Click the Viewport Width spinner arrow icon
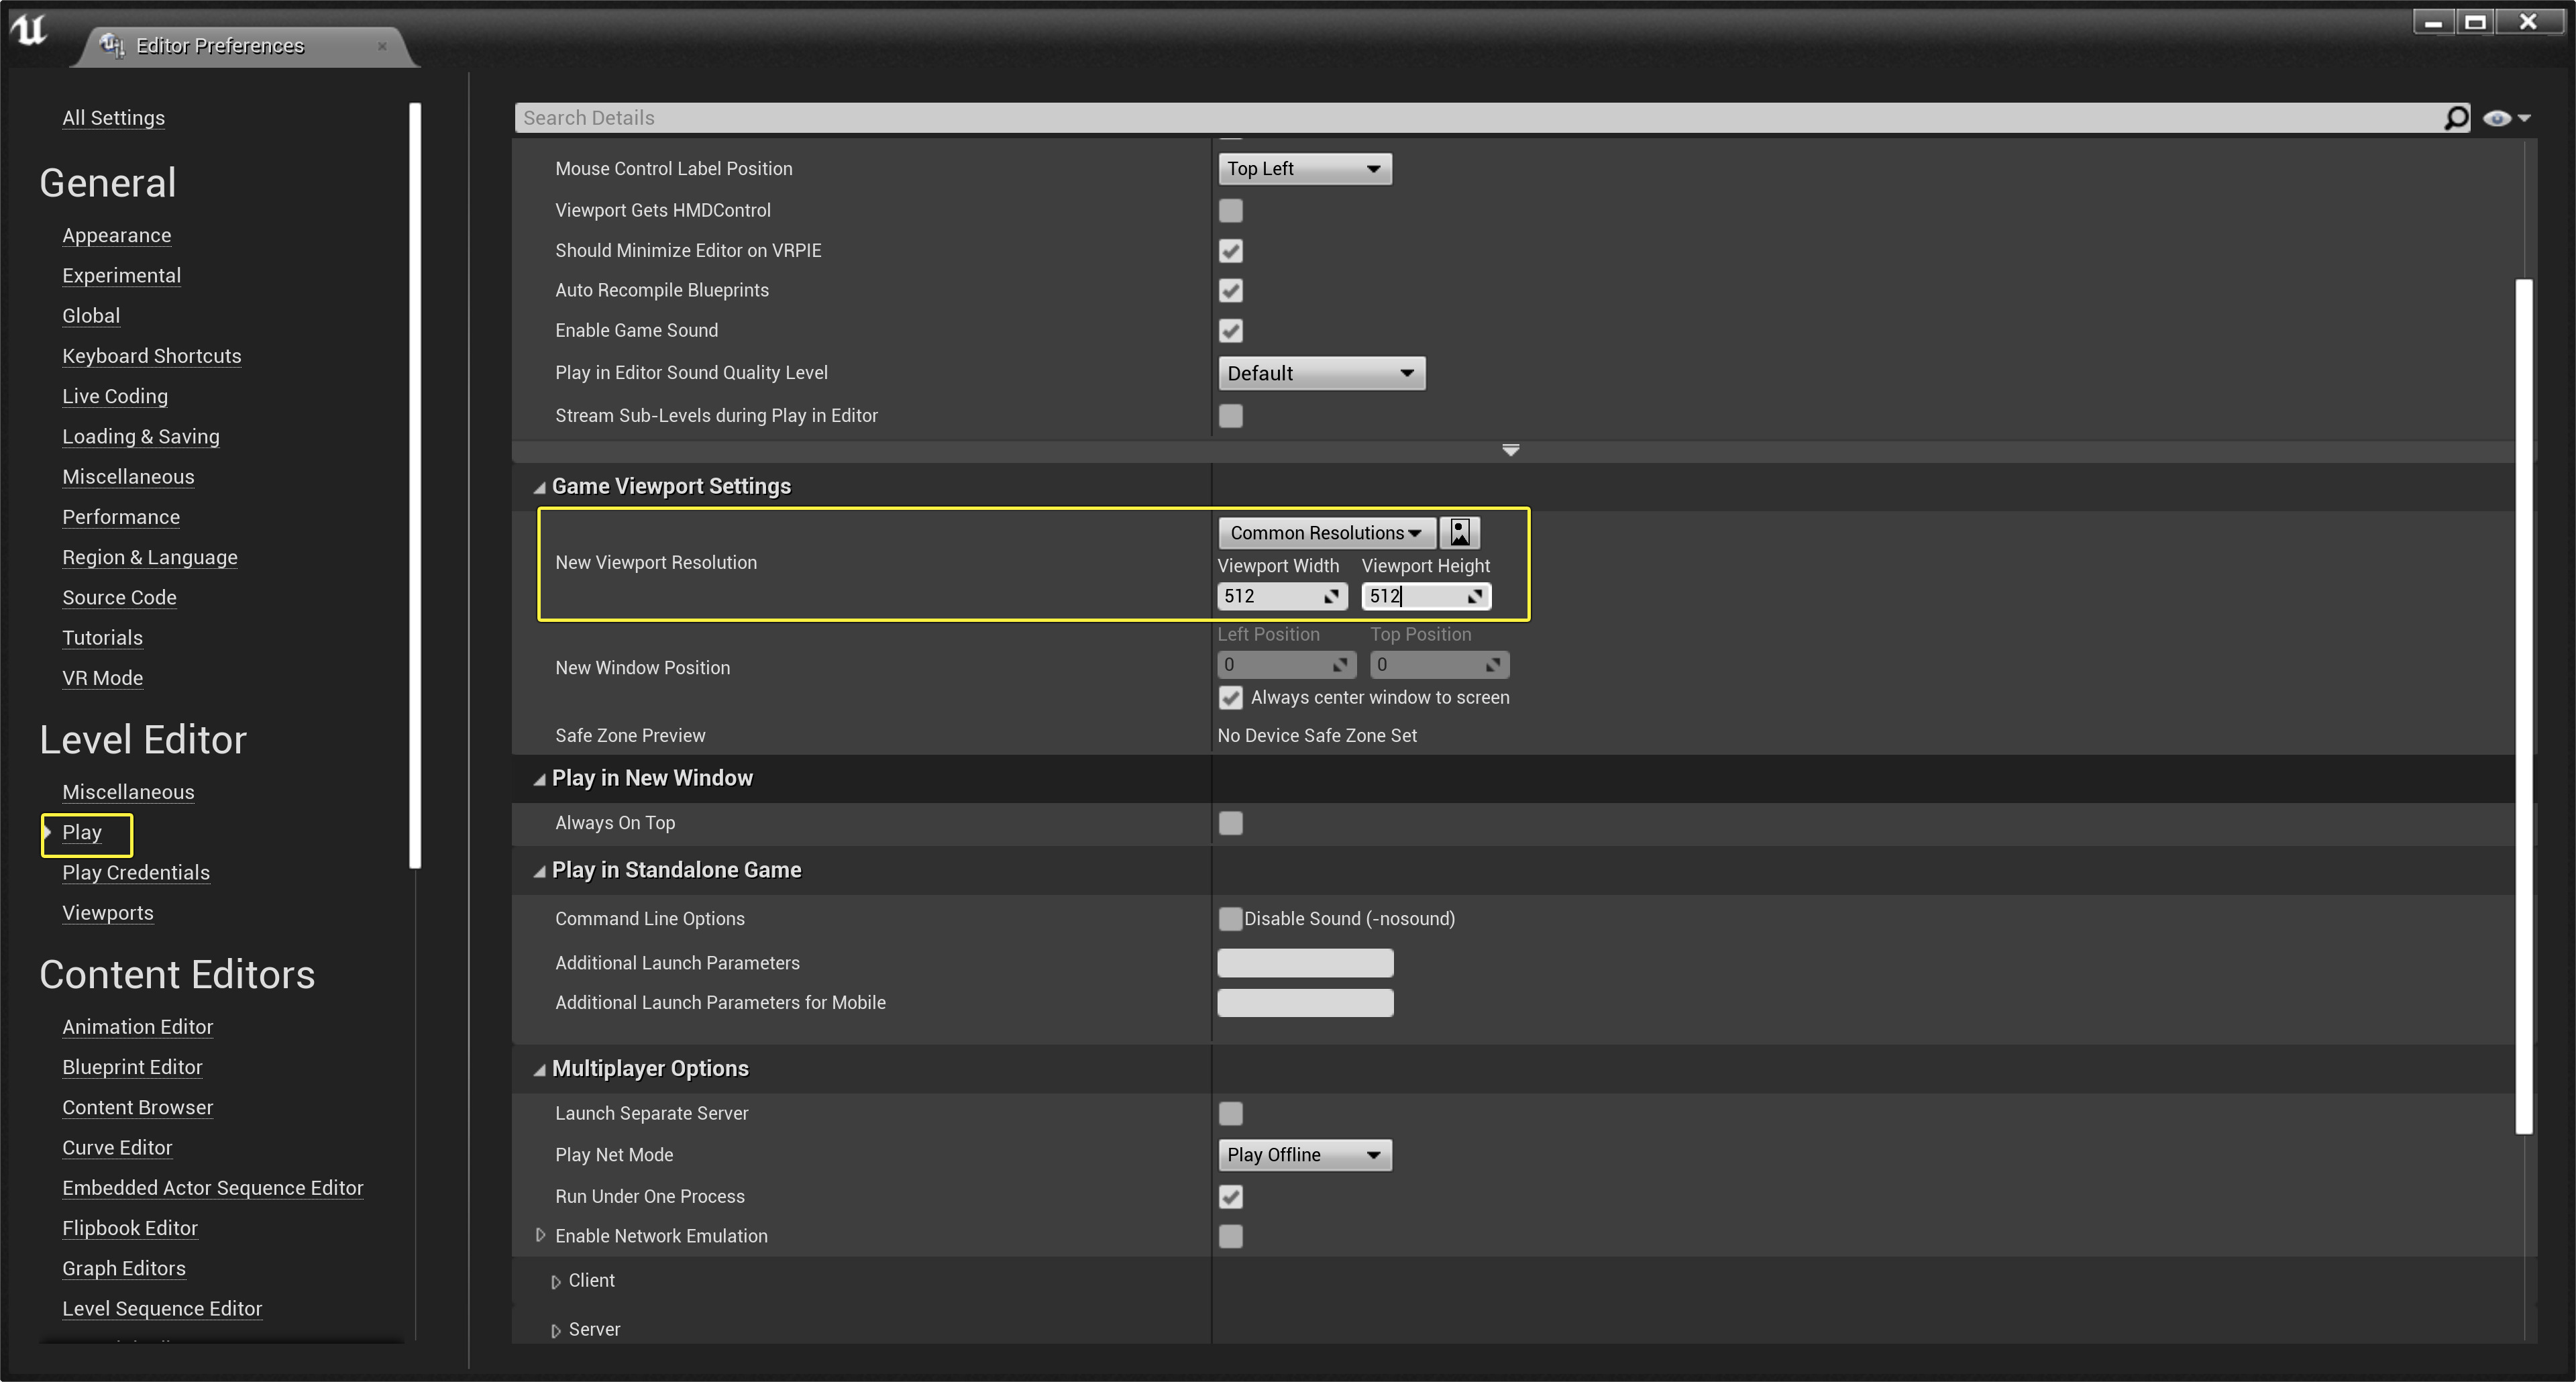Screen dimensions: 2576x1382 pyautogui.click(x=1331, y=596)
